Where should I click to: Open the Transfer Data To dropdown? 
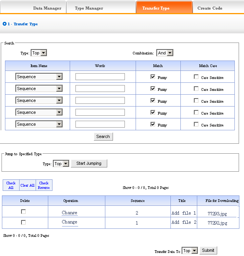190,251
